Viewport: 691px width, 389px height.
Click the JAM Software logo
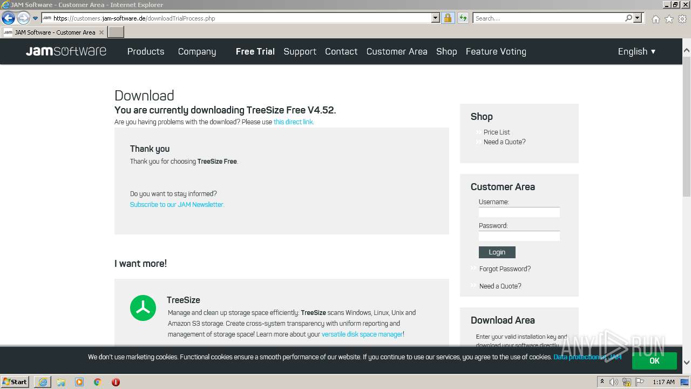pyautogui.click(x=66, y=51)
